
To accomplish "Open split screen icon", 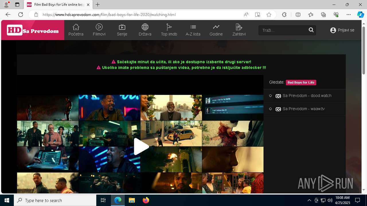I will point(298,15).
